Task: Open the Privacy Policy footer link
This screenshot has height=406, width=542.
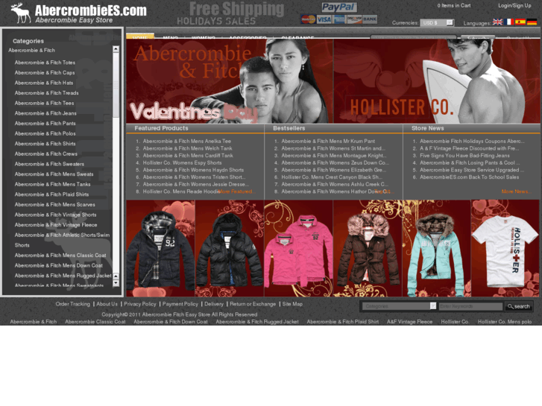Action: (140, 304)
